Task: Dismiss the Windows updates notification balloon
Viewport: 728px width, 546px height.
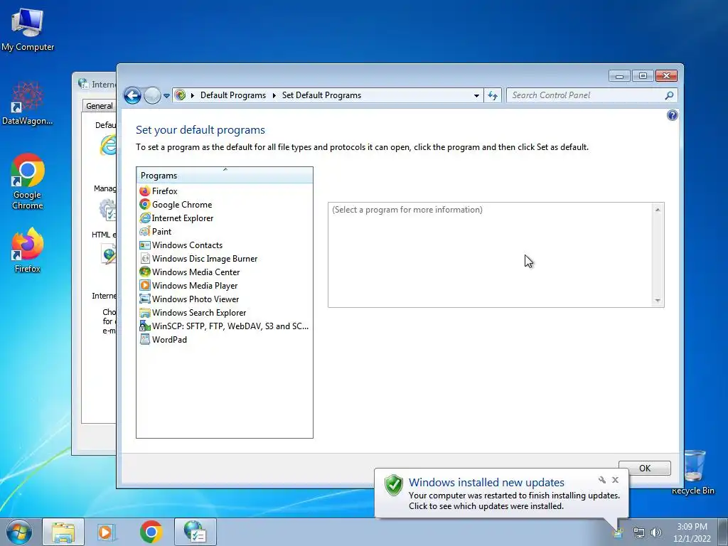Action: (x=615, y=480)
